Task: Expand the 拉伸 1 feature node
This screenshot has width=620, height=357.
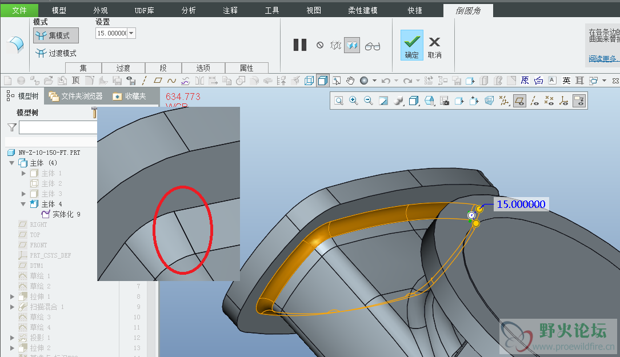Action: 12,296
